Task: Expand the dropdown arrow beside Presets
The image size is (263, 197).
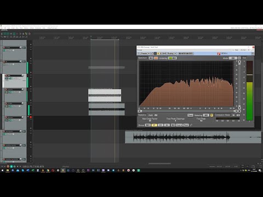Action: 149,54
